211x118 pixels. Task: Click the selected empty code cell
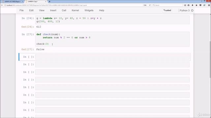112,57
